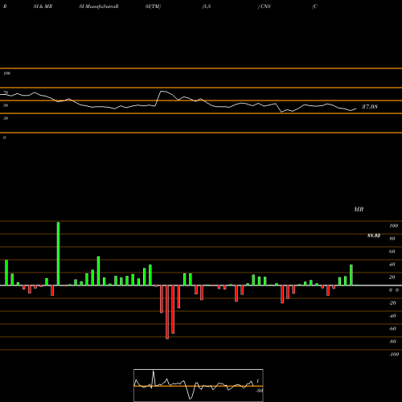The image size is (402, 402).
Task: Click the last tall green bar near 40
Action: pyautogui.click(x=351, y=275)
